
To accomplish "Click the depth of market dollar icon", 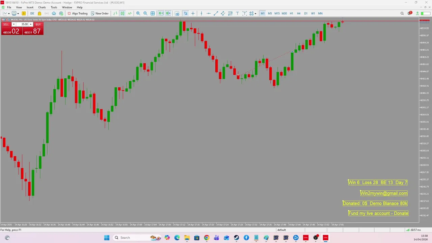I will coord(24,13).
